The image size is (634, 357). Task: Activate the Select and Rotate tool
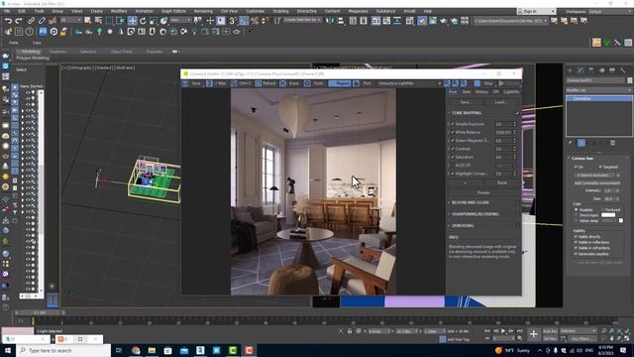pyautogui.click(x=143, y=21)
